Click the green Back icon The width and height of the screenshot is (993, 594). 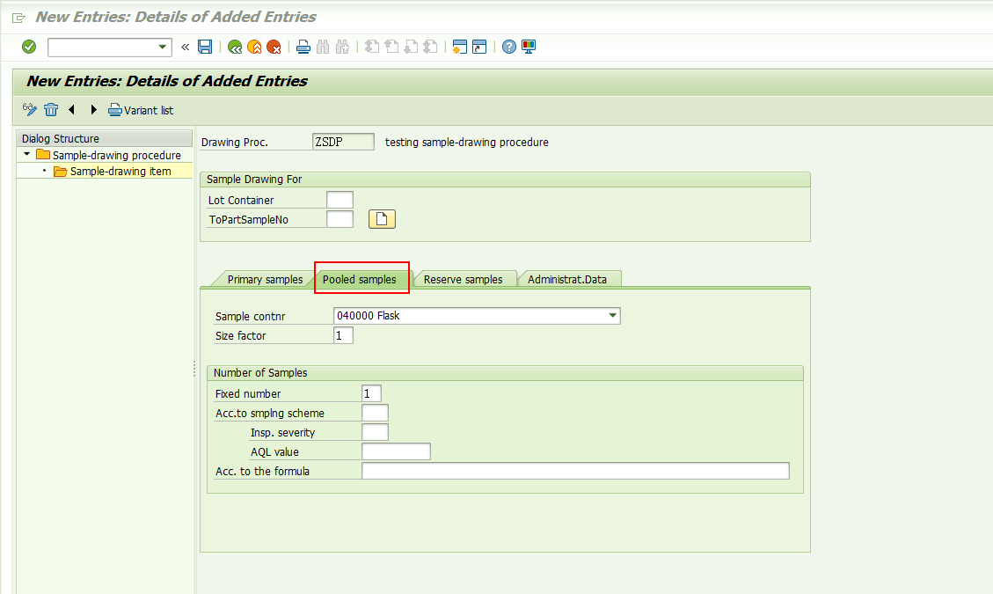(235, 47)
